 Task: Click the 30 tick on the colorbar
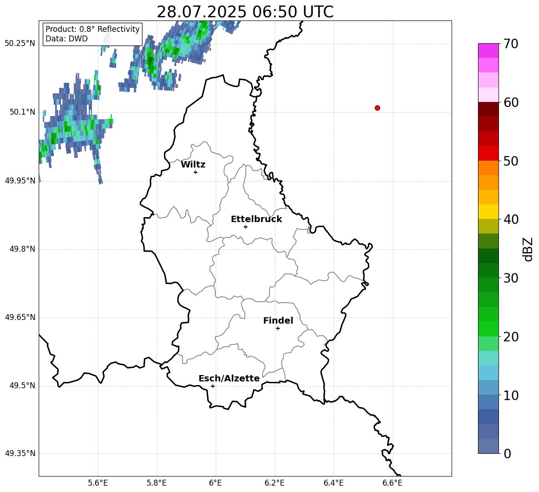511,278
